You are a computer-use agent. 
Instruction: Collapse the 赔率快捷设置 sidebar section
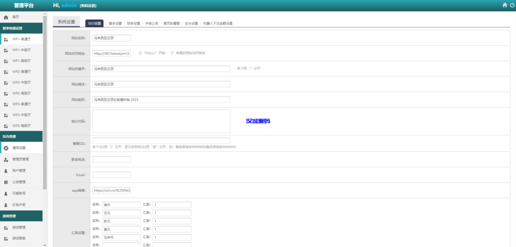pos(21,28)
